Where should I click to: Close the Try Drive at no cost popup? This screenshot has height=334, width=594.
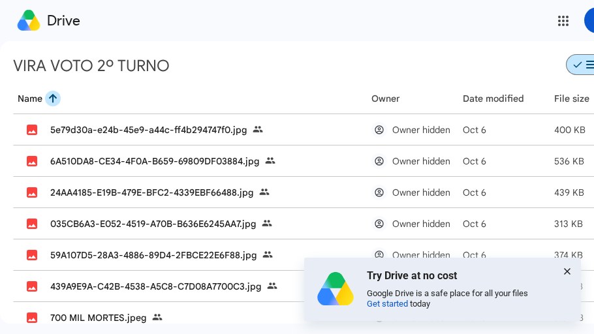click(567, 271)
